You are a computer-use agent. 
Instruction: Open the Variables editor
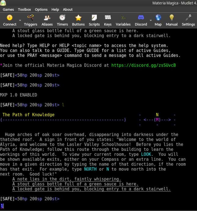pos(123,20)
